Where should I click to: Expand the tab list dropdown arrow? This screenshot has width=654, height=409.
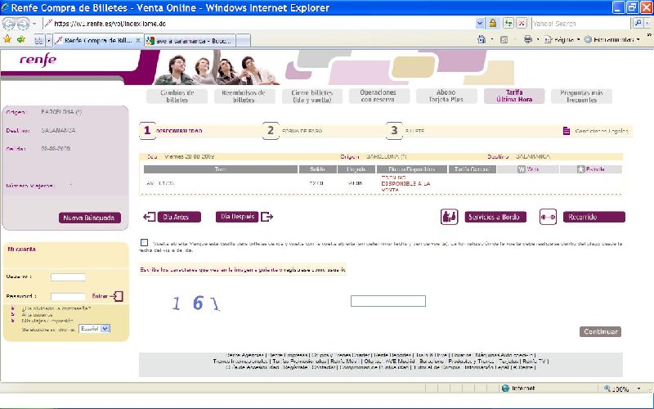[x=49, y=40]
